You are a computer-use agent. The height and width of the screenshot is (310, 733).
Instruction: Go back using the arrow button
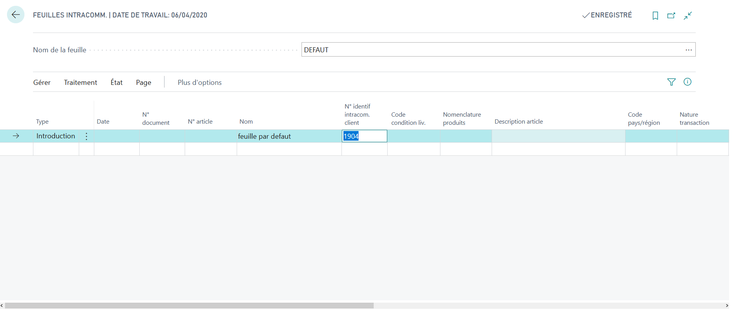(x=16, y=15)
